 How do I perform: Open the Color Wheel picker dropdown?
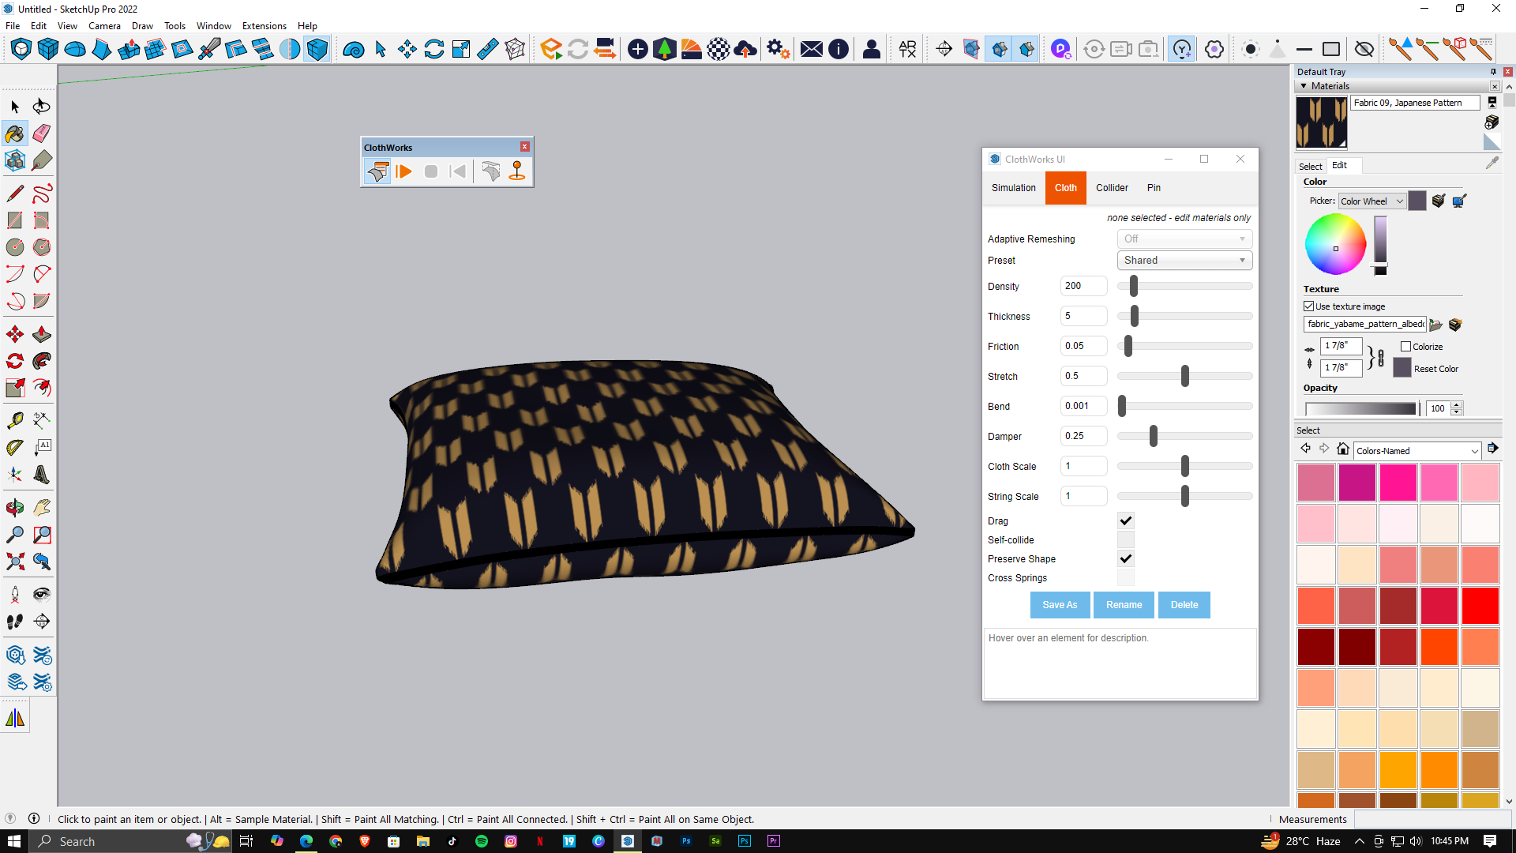[1372, 201]
